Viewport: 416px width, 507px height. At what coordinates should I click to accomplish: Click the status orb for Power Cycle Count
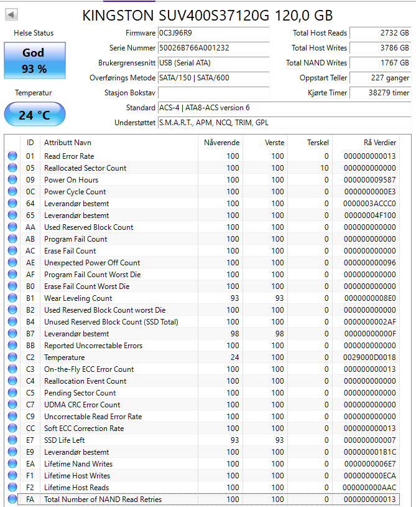click(12, 191)
